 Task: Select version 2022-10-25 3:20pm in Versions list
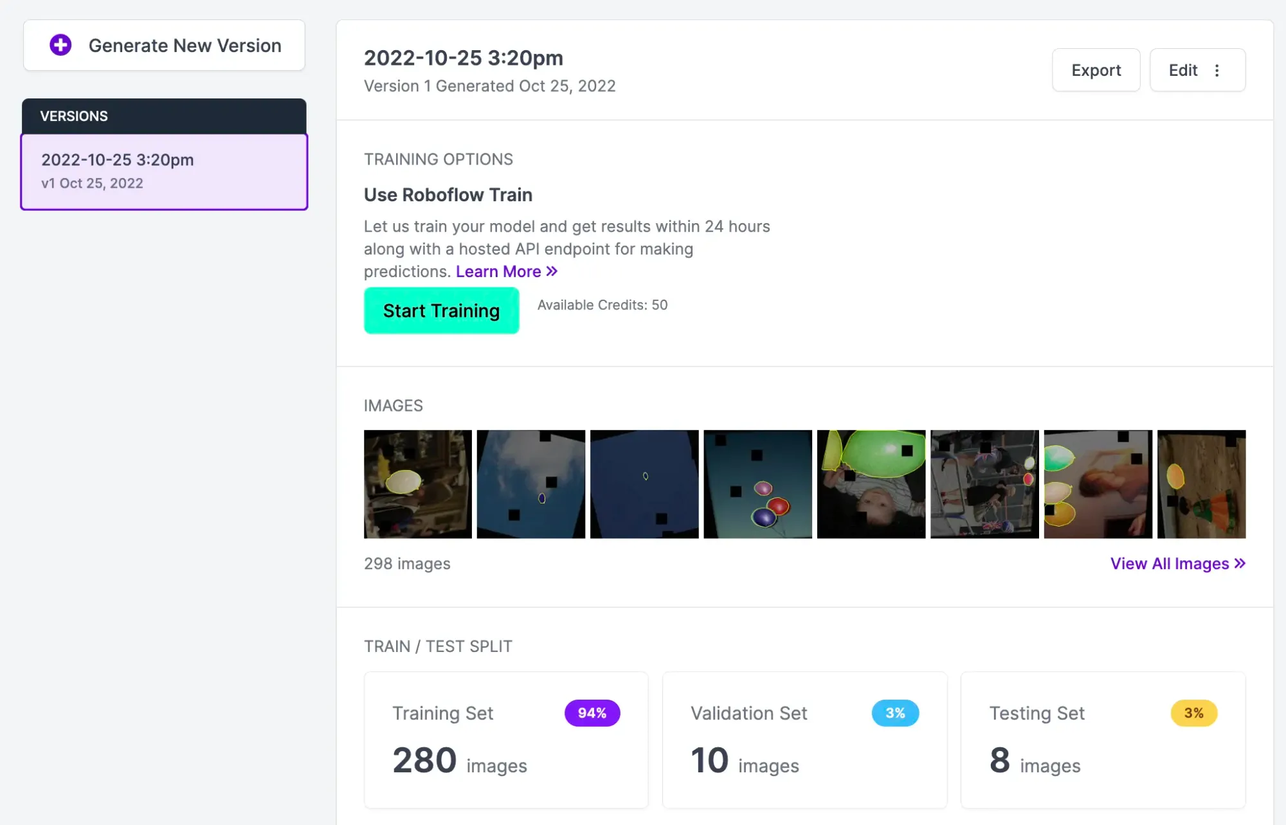coord(164,171)
